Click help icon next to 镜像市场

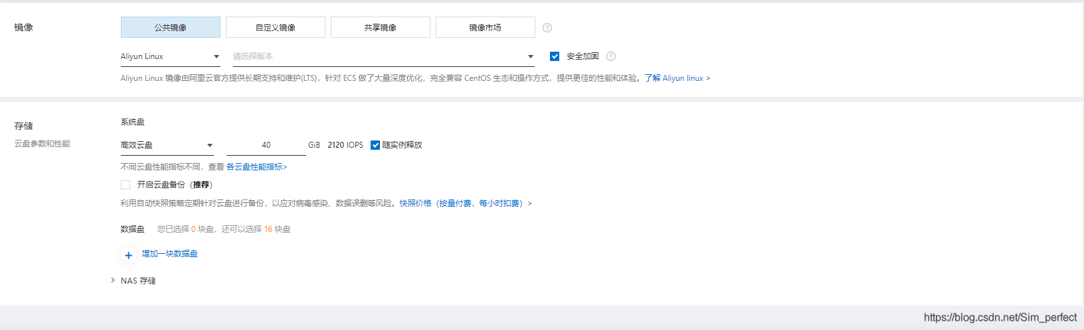click(547, 28)
